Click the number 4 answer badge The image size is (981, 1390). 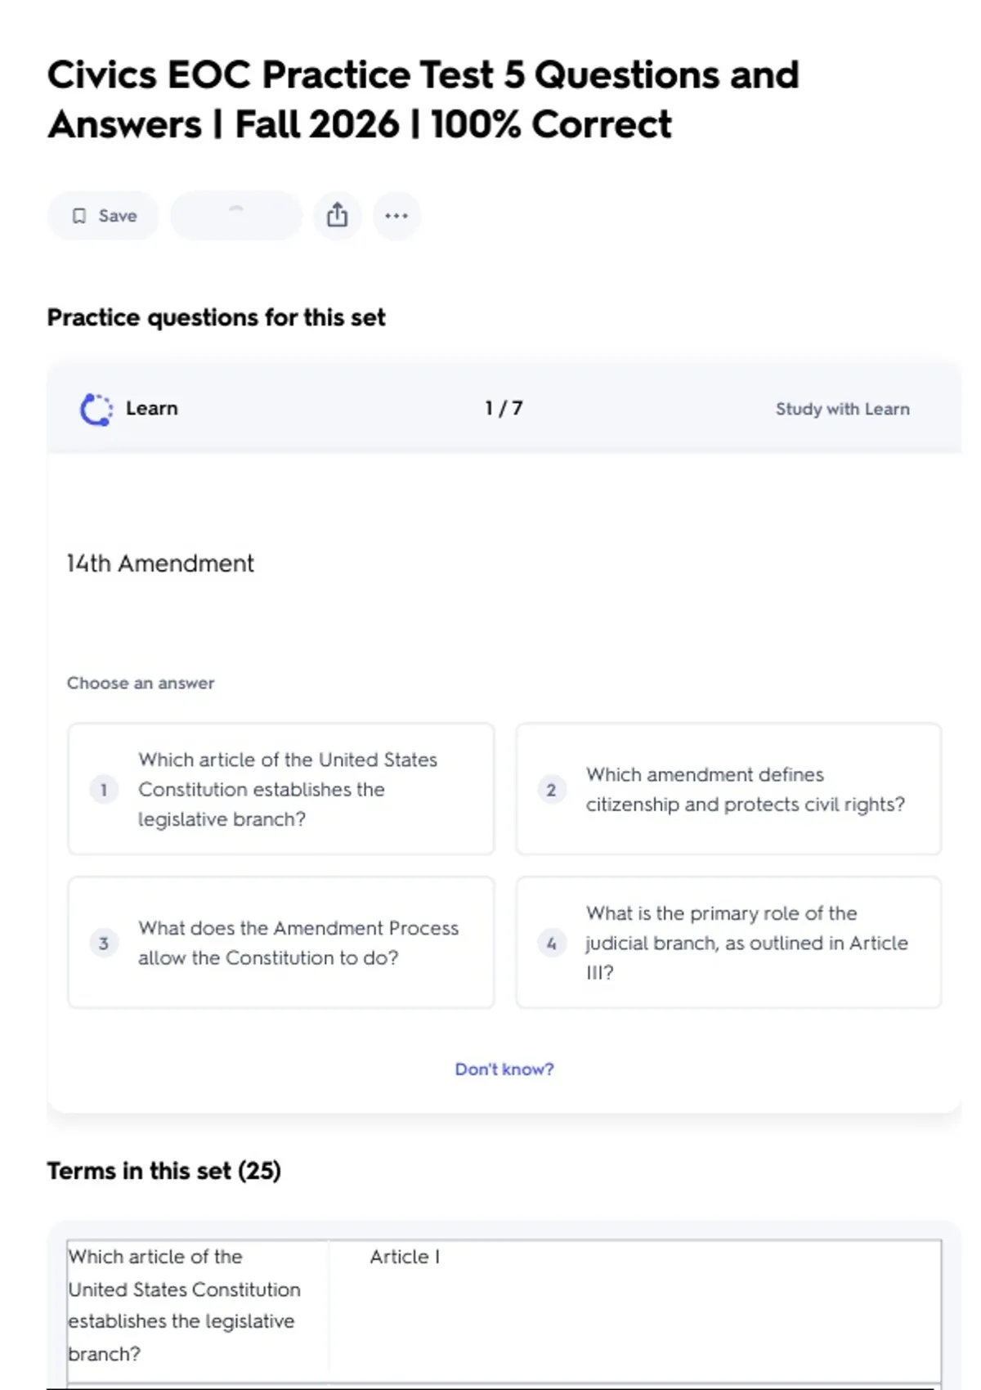pyautogui.click(x=552, y=944)
